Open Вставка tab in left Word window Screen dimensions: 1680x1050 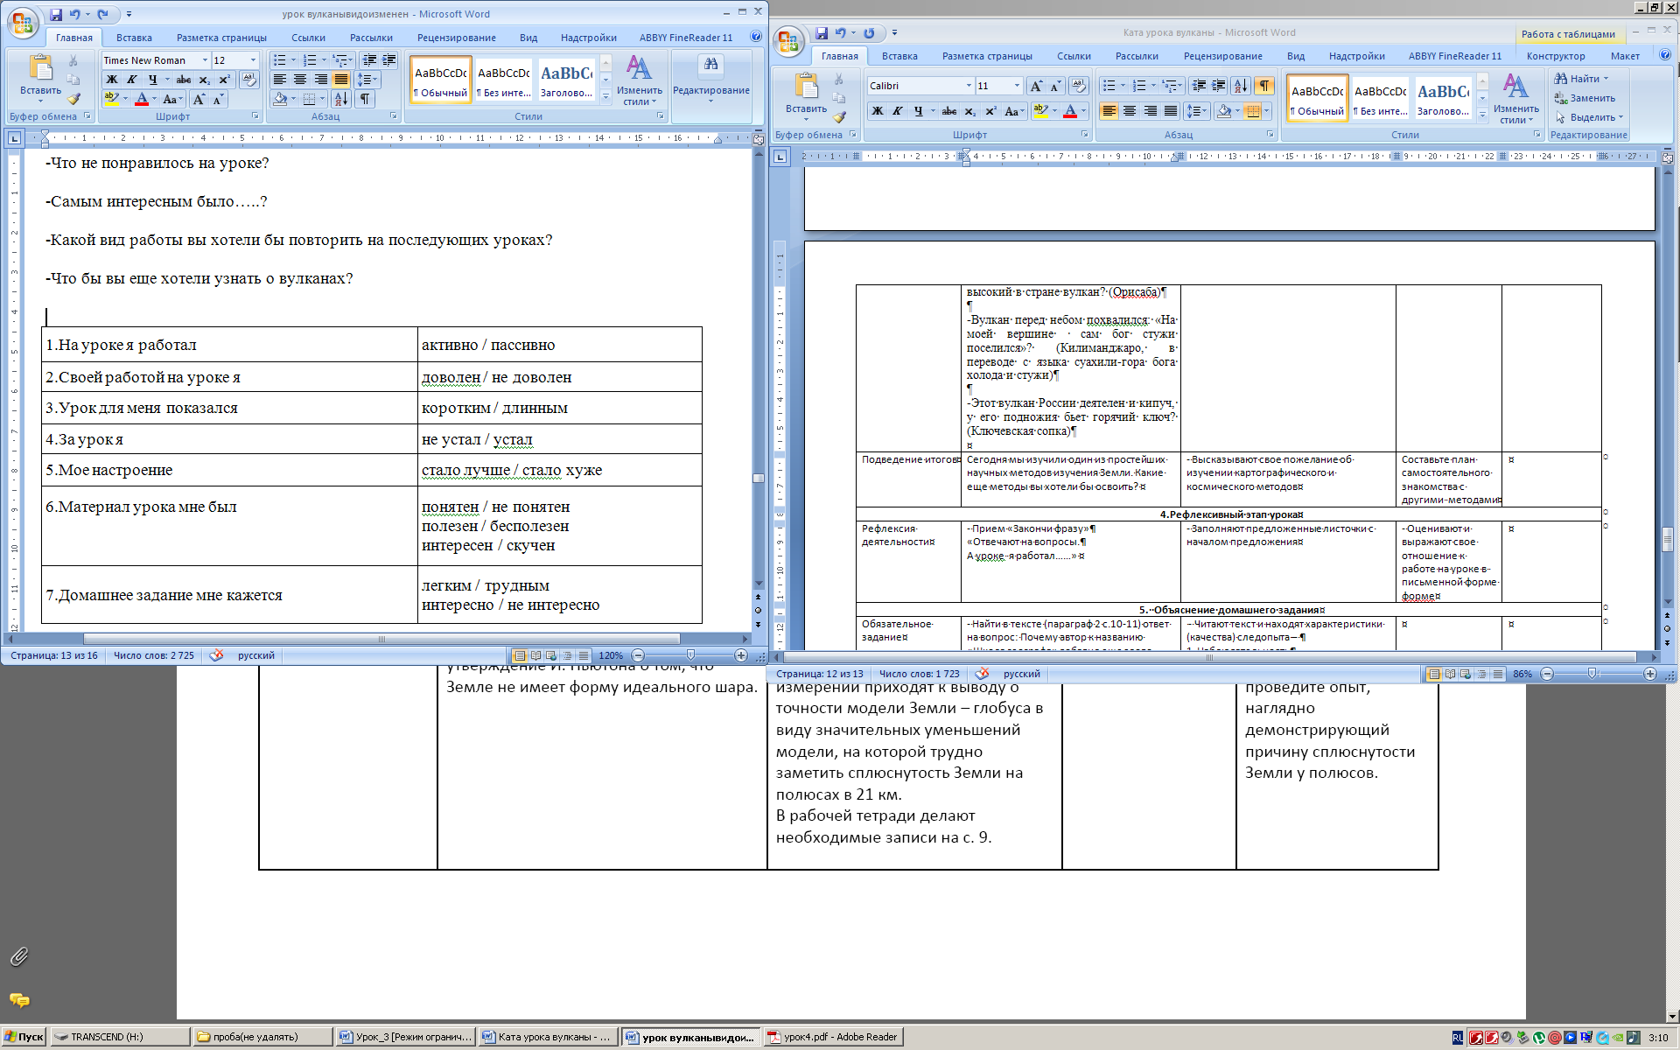click(134, 38)
